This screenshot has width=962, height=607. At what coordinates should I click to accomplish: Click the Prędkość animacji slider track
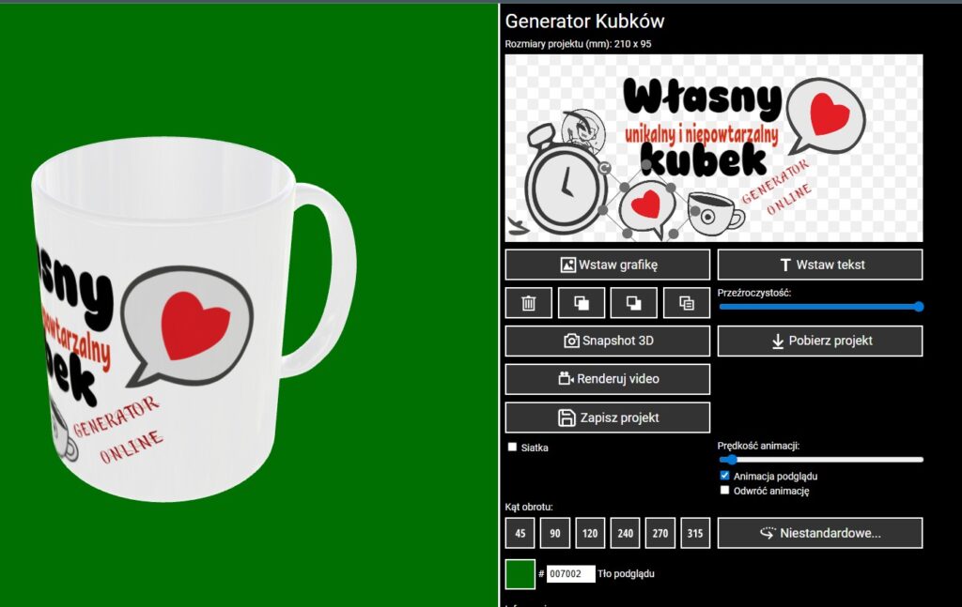point(821,460)
